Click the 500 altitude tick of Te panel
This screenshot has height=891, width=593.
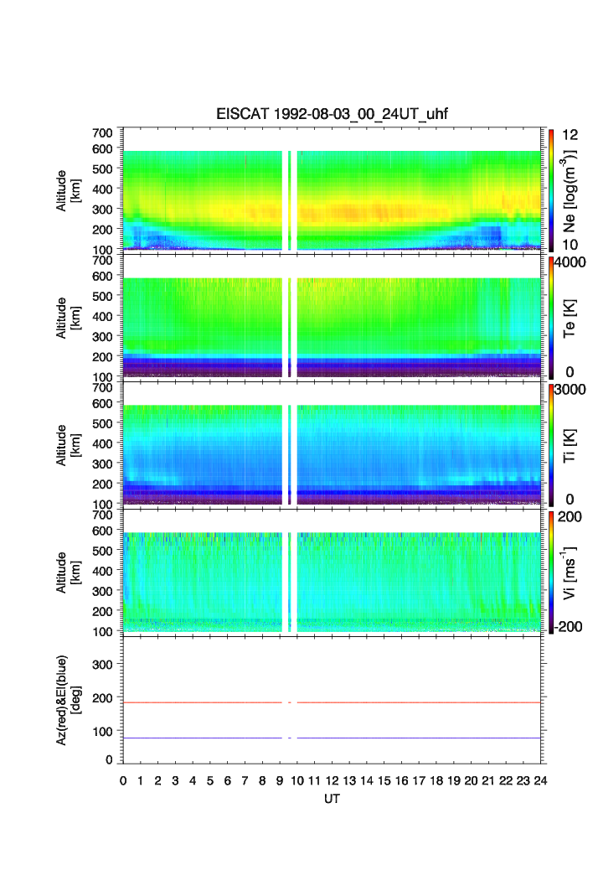point(102,296)
